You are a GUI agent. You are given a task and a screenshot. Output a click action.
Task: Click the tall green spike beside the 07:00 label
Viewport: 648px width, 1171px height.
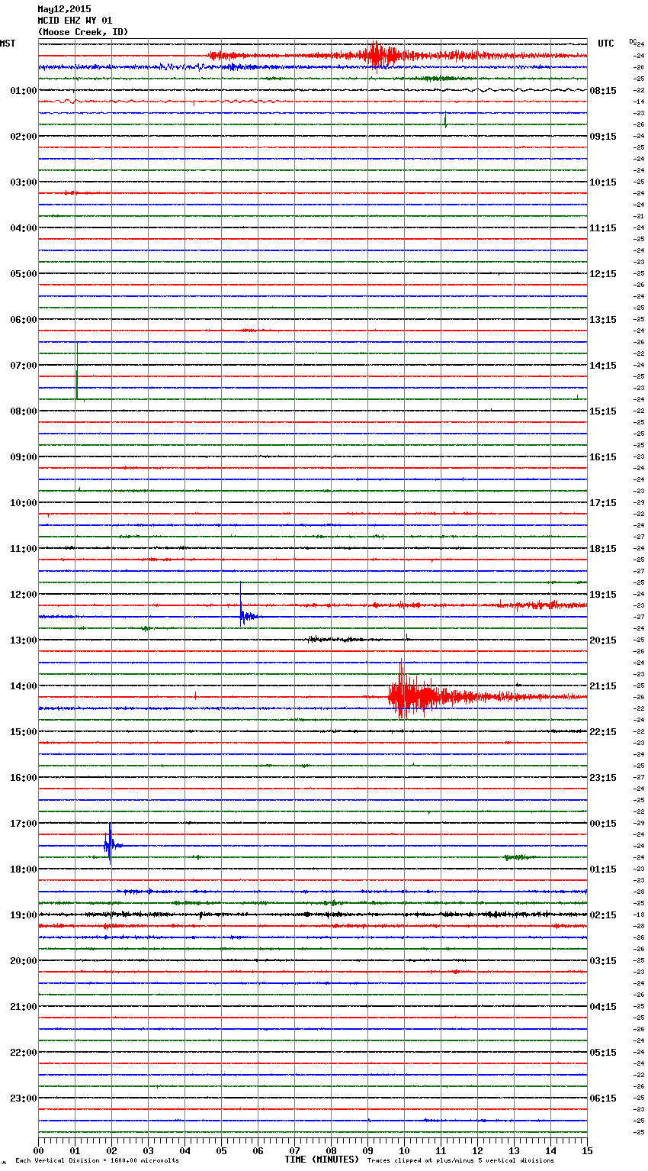(77, 371)
